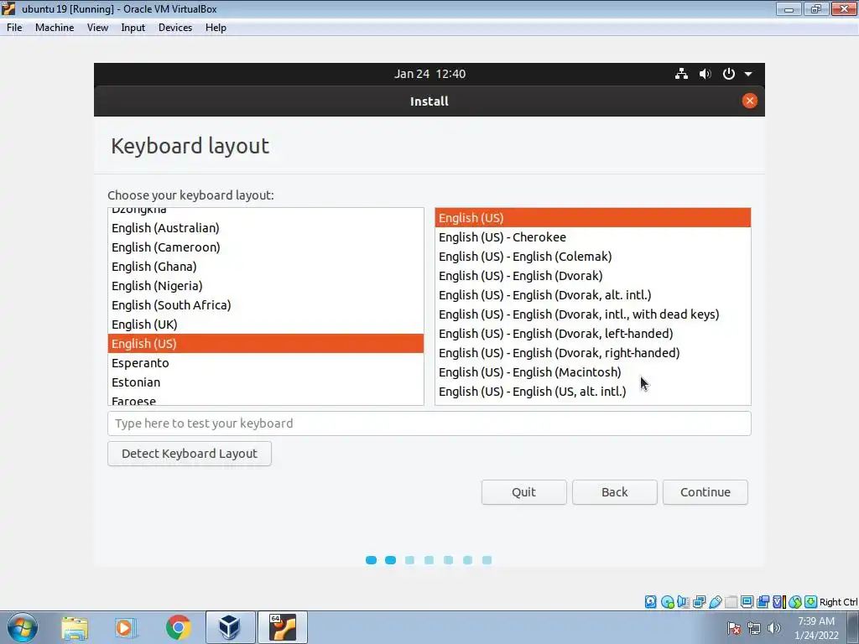
Task: Click Detect Keyboard Layout
Action: coord(190,454)
